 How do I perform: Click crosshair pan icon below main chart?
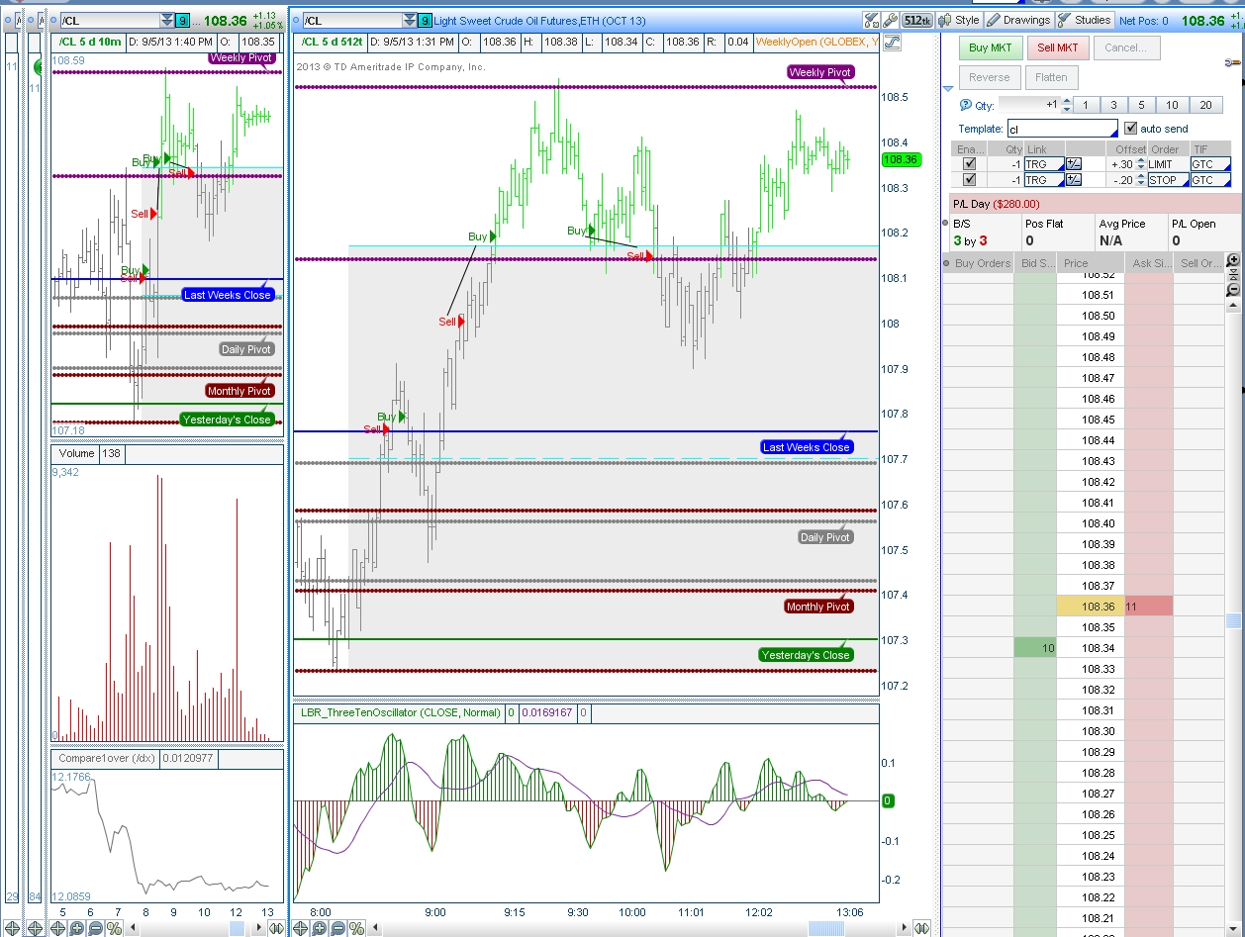pyautogui.click(x=303, y=928)
